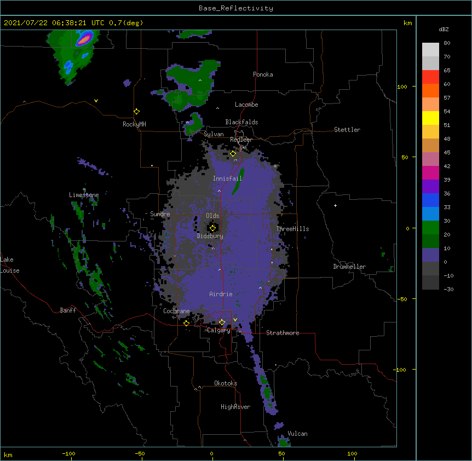This screenshot has height=461, width=472.
Task: Select the yellow diamond marker above Calgary label
Action: coord(222,322)
